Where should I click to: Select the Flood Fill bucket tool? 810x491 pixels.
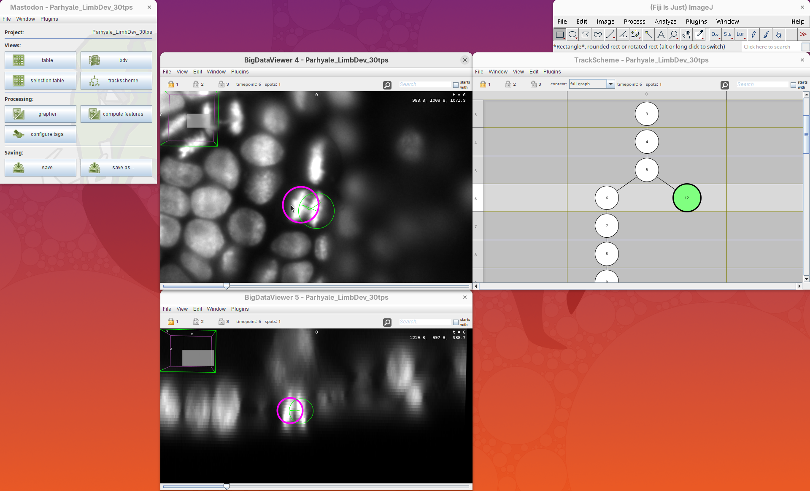779,35
